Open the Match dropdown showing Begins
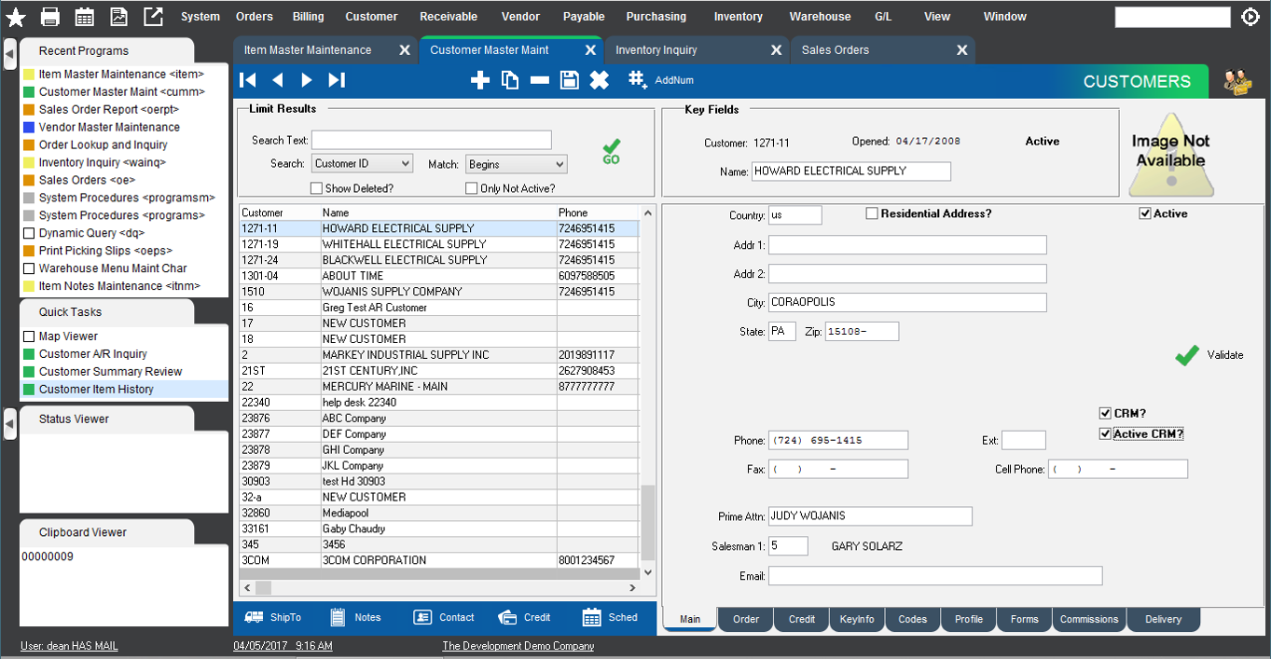This screenshot has width=1271, height=659. (x=517, y=164)
